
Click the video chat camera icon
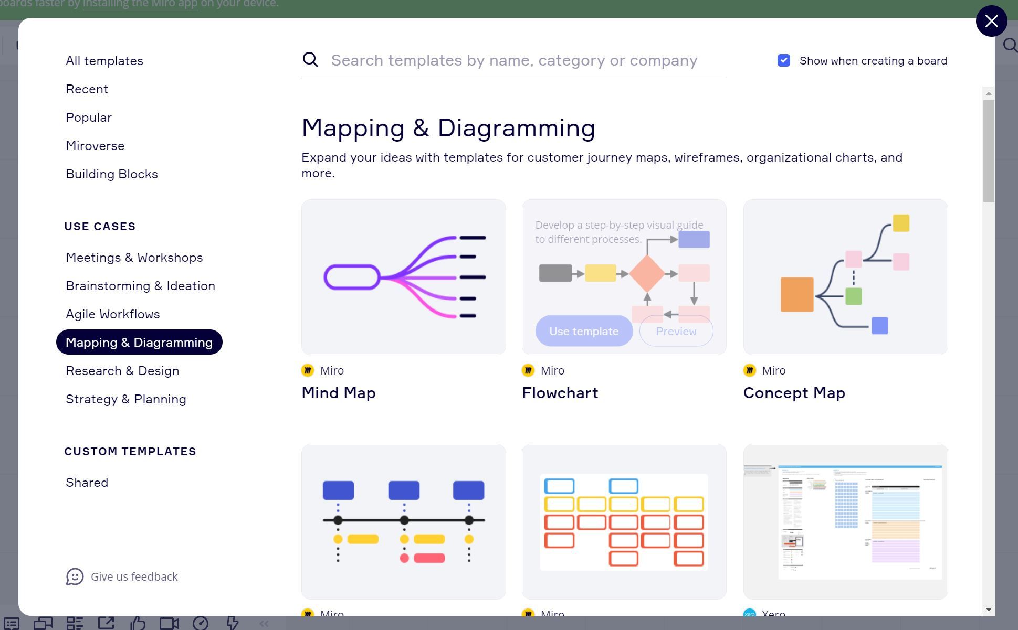pos(169,623)
